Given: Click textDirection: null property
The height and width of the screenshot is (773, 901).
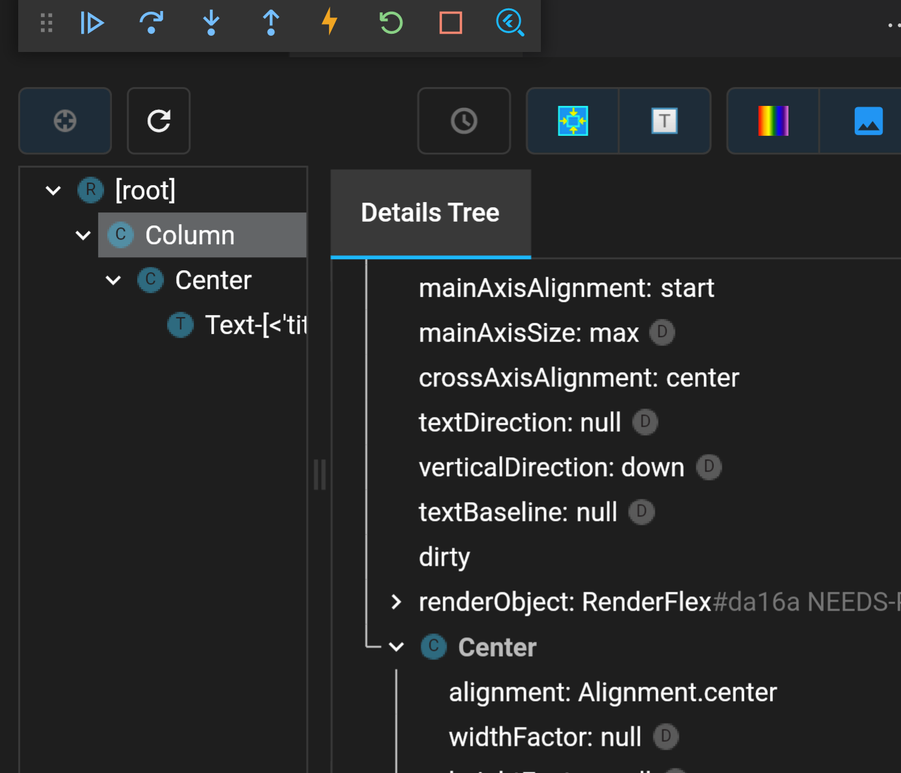Looking at the screenshot, I should pyautogui.click(x=520, y=423).
